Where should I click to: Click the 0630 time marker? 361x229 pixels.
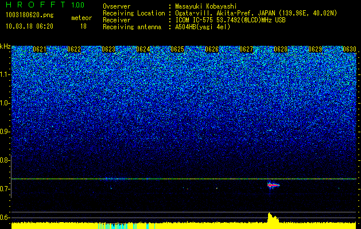pyautogui.click(x=350, y=49)
